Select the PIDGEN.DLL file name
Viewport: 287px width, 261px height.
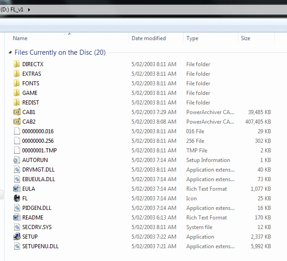coord(37,208)
